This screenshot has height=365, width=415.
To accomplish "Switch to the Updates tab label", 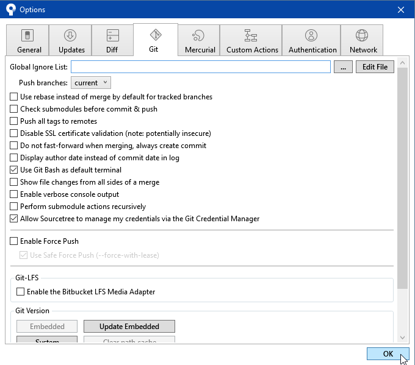I will [72, 50].
